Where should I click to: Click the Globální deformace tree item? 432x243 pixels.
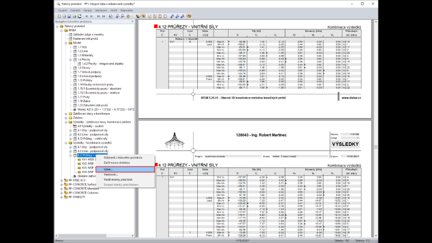86,176
